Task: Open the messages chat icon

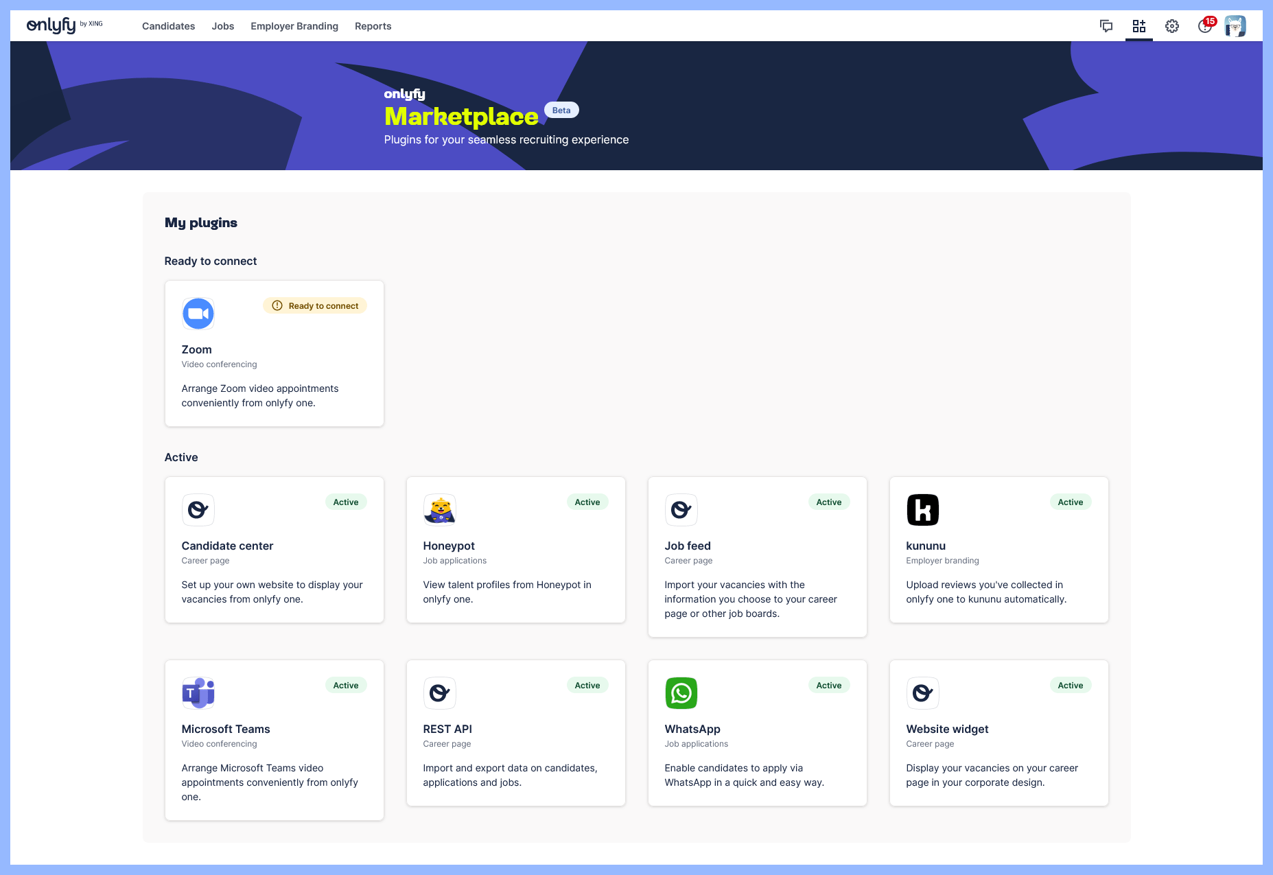Action: 1106,26
